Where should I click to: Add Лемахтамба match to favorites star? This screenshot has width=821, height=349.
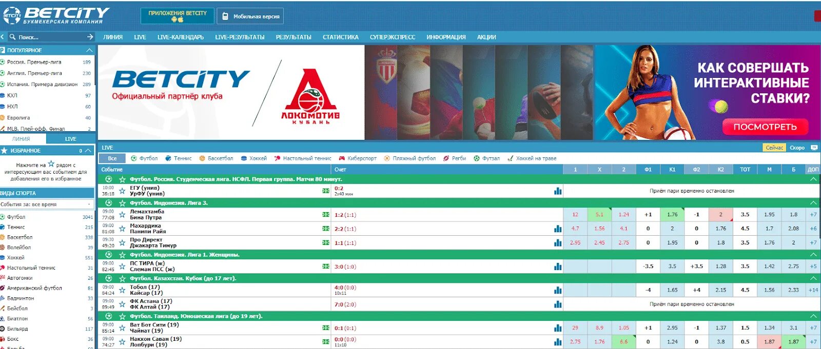click(x=122, y=215)
